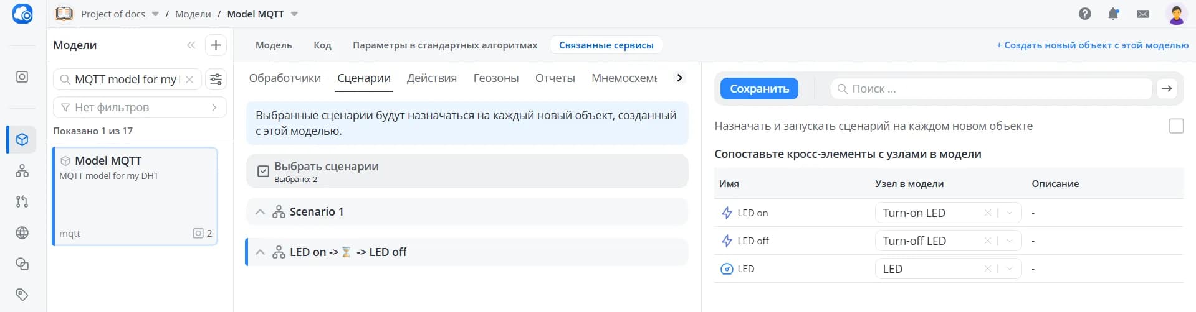Toggle assign scenario on each new object checkbox
Viewport: 1196px width, 312px height.
pyautogui.click(x=1176, y=126)
